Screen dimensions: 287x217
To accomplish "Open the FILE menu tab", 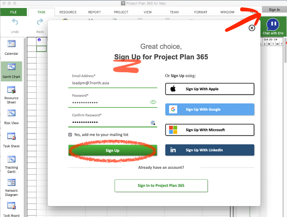I will pos(13,12).
